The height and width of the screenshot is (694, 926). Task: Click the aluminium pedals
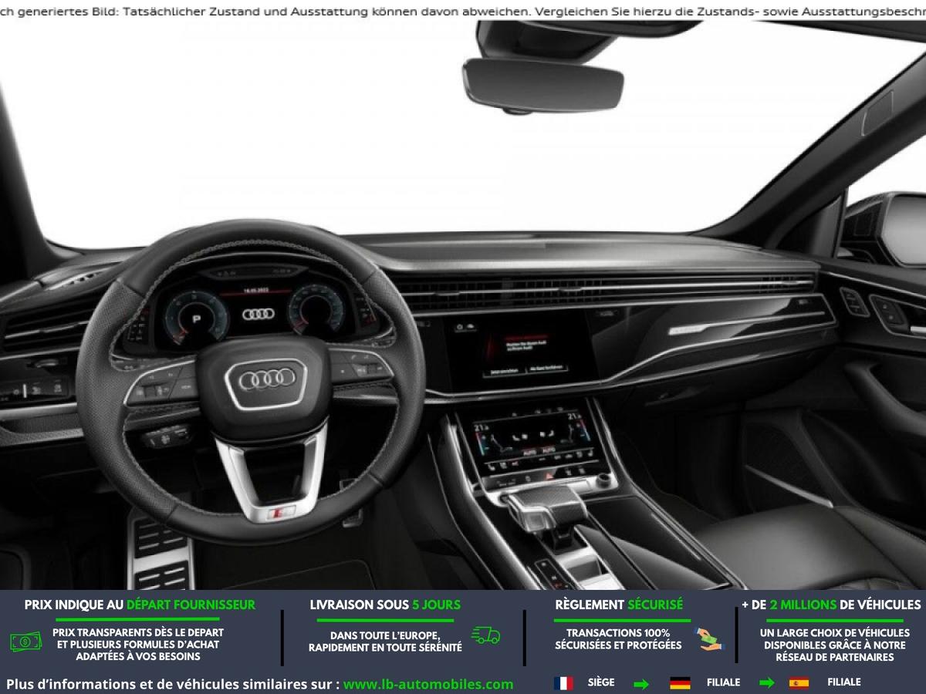tap(161, 553)
